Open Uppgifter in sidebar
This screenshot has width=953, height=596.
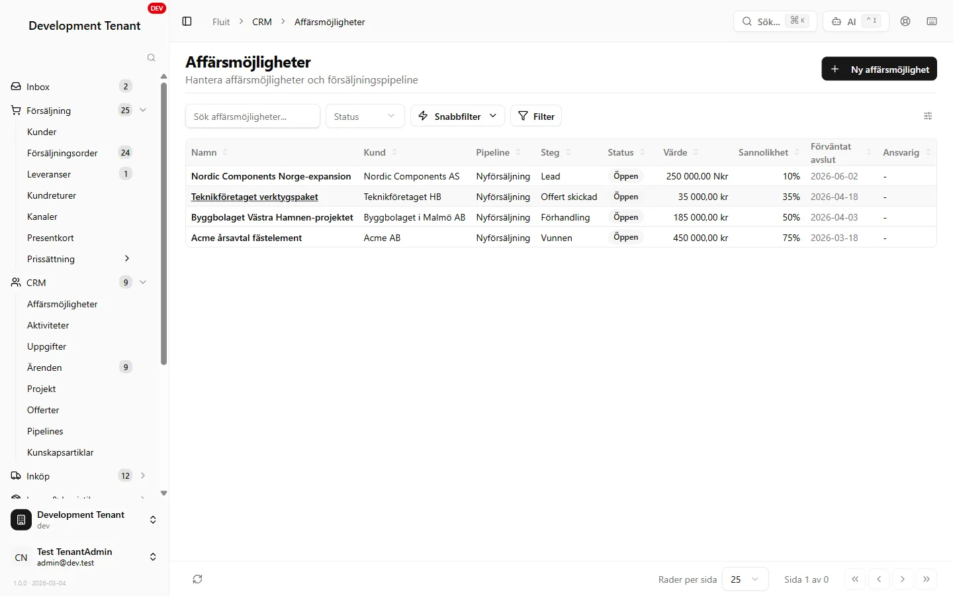(x=46, y=346)
